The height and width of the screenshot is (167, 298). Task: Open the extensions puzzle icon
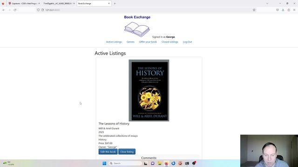click(289, 10)
